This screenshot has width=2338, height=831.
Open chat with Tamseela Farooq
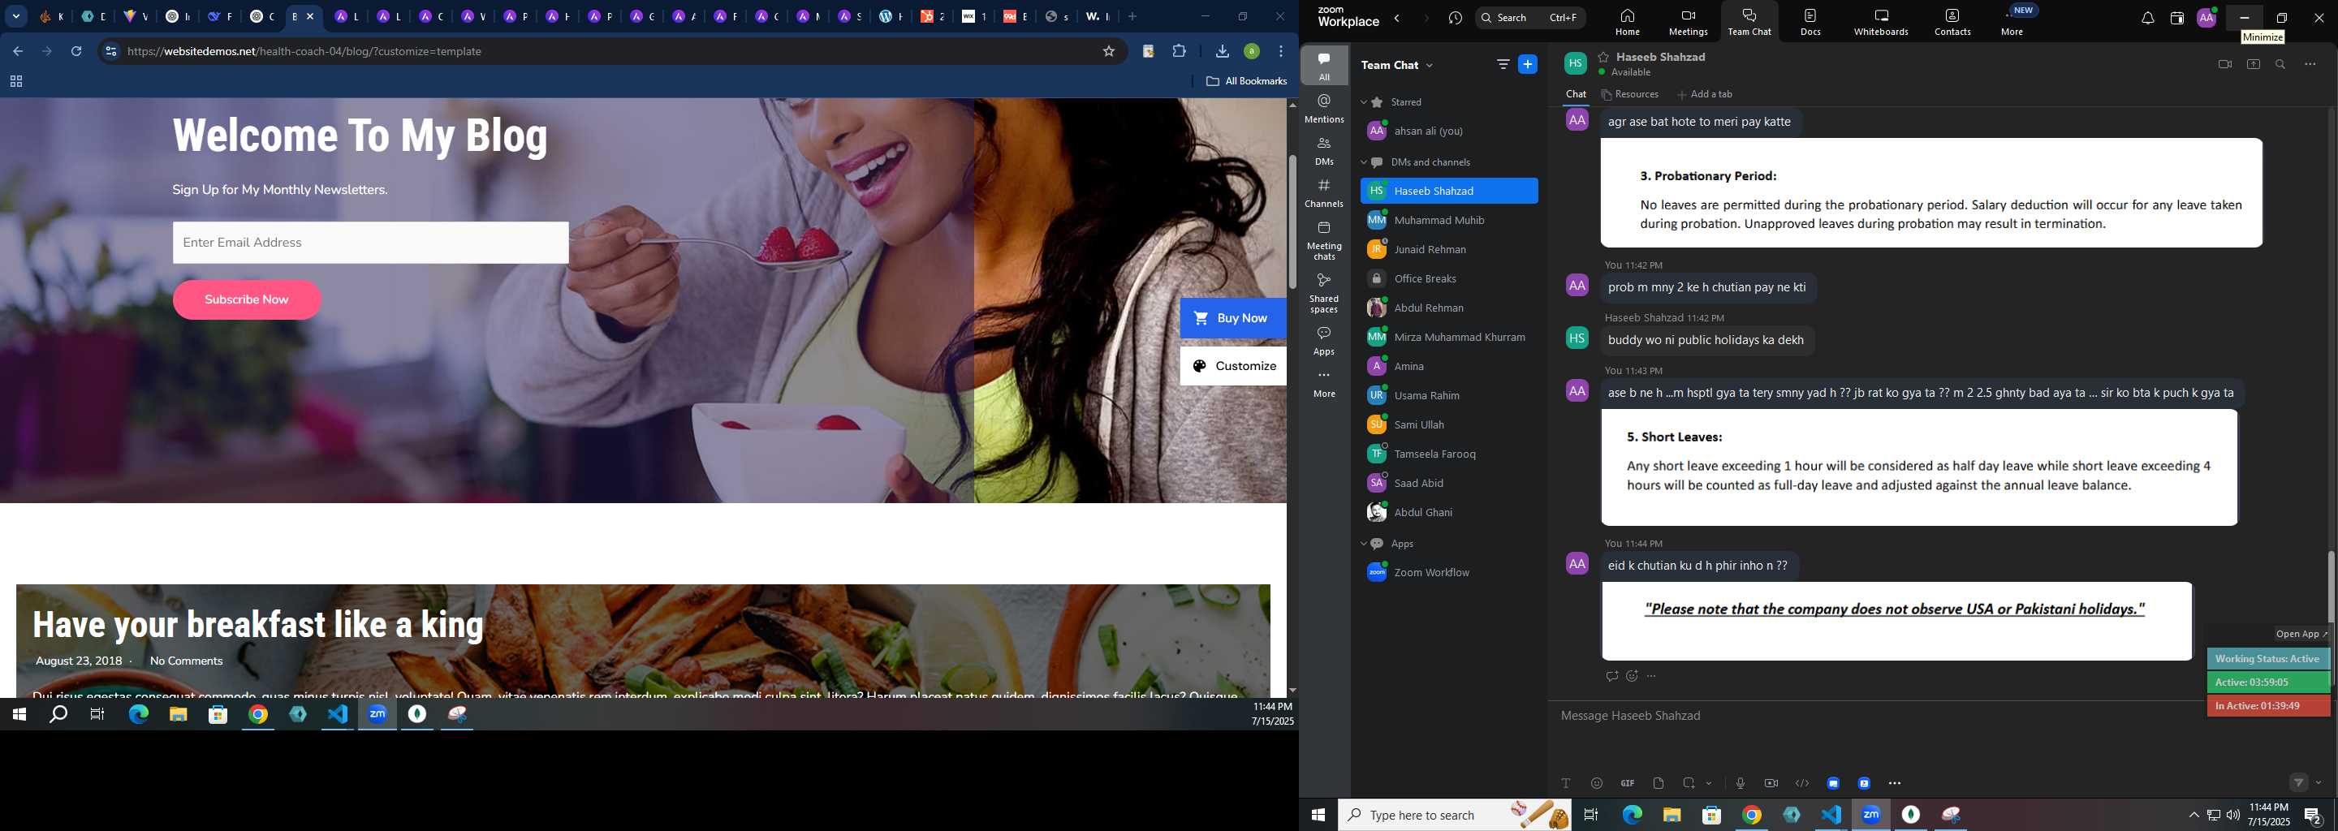coord(1449,454)
